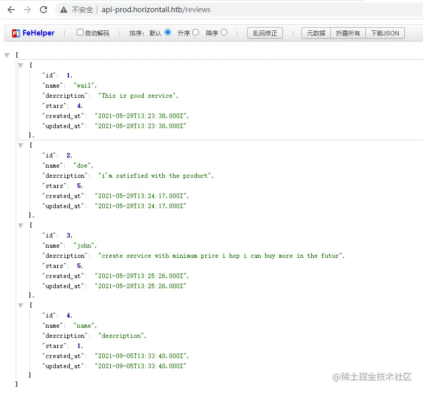Select the 降序 descending sort radio
This screenshot has width=423, height=393.
point(224,32)
